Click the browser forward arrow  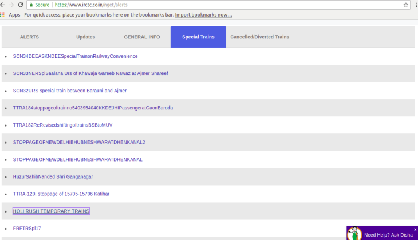(11, 5)
